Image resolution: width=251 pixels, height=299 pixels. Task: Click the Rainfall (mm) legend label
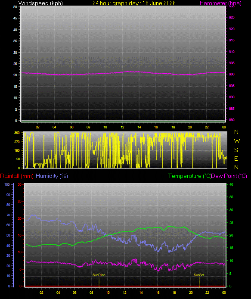click(17, 176)
